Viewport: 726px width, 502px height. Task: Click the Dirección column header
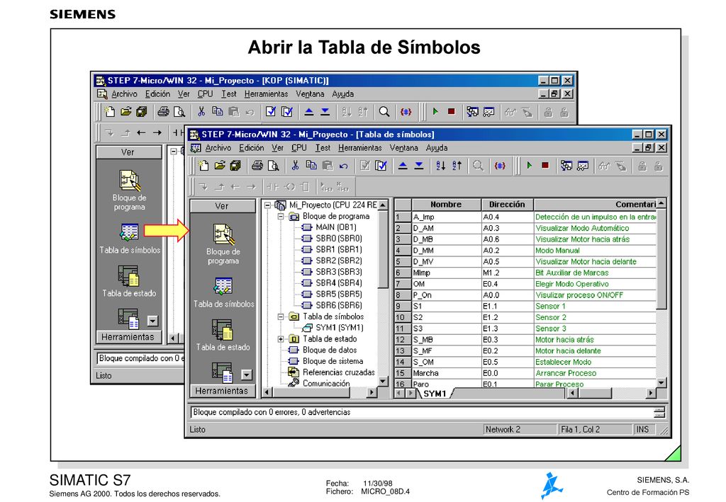click(507, 205)
